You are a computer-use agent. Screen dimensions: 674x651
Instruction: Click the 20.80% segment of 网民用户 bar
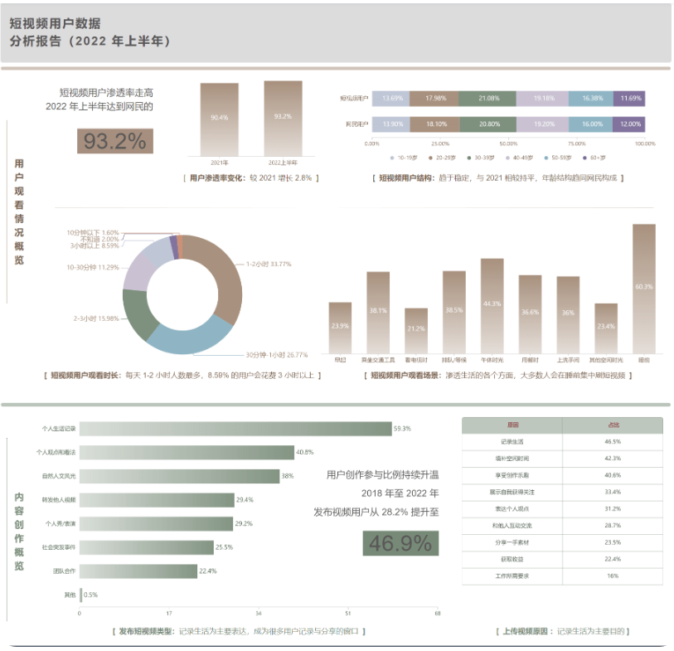[x=487, y=124]
